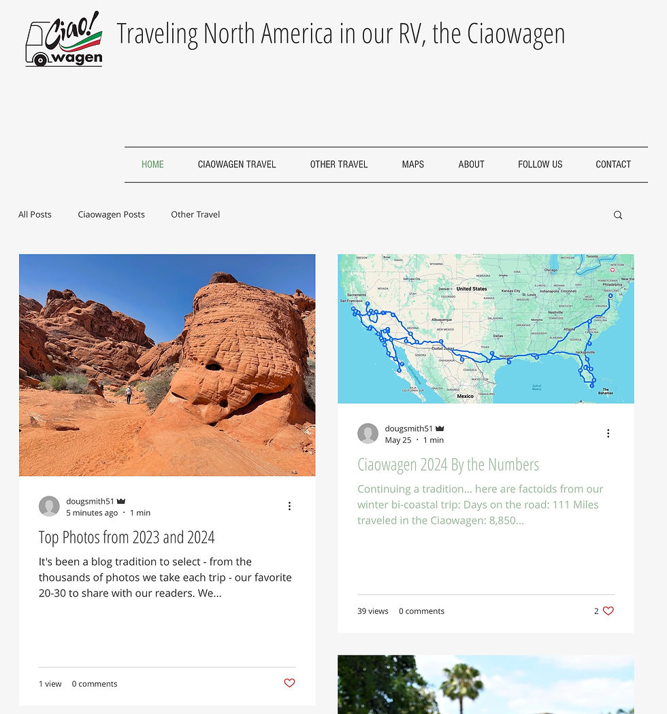Open the blog search magnifier icon
This screenshot has height=714, width=667.
[618, 215]
